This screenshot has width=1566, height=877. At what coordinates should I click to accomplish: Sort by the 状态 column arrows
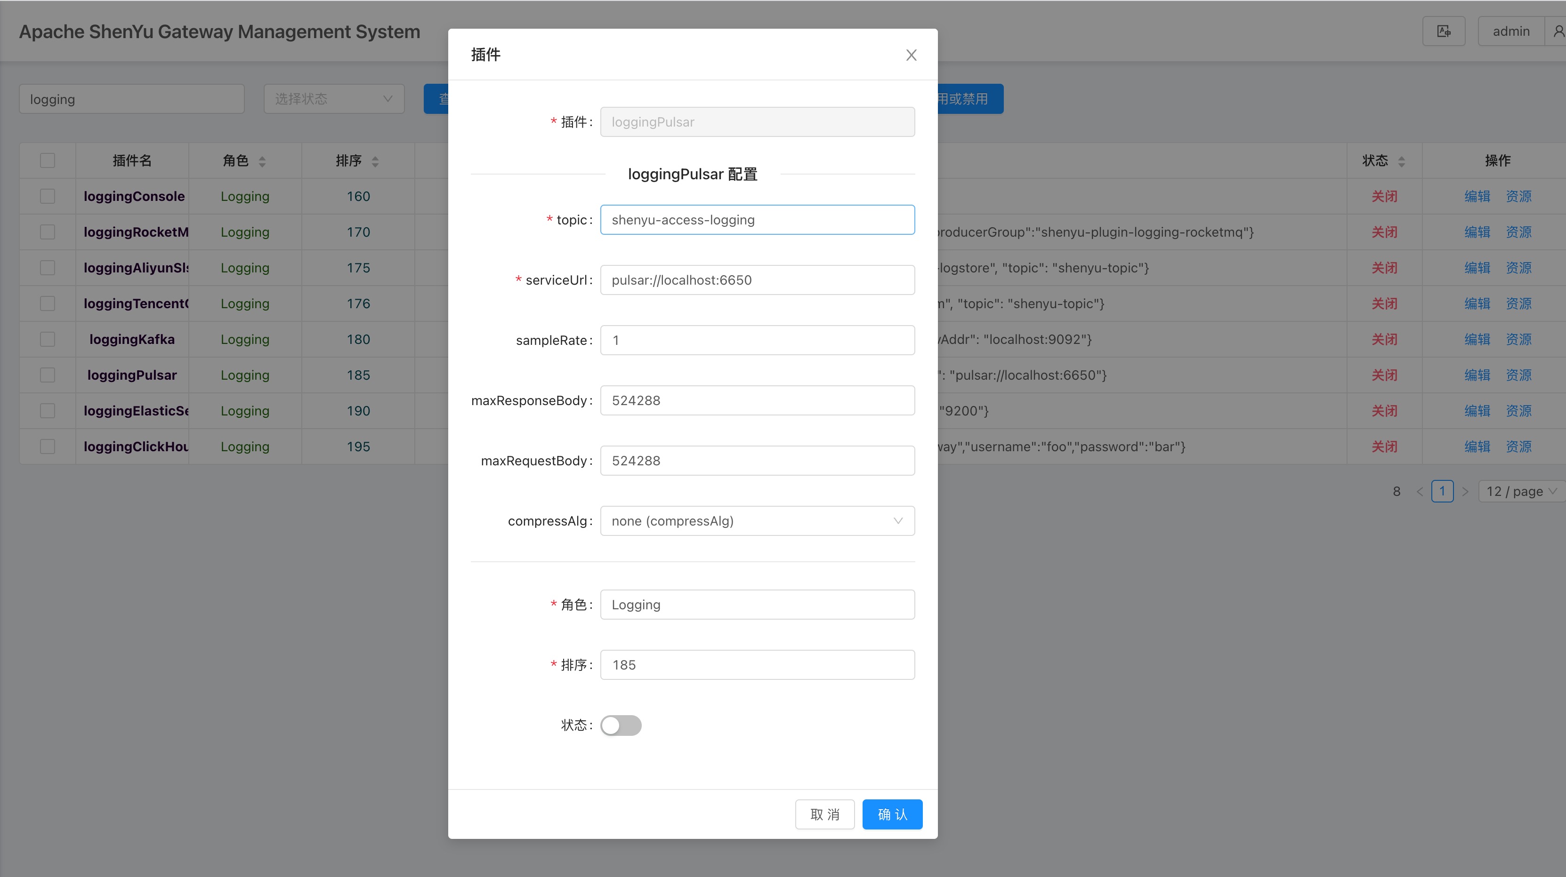(x=1401, y=161)
